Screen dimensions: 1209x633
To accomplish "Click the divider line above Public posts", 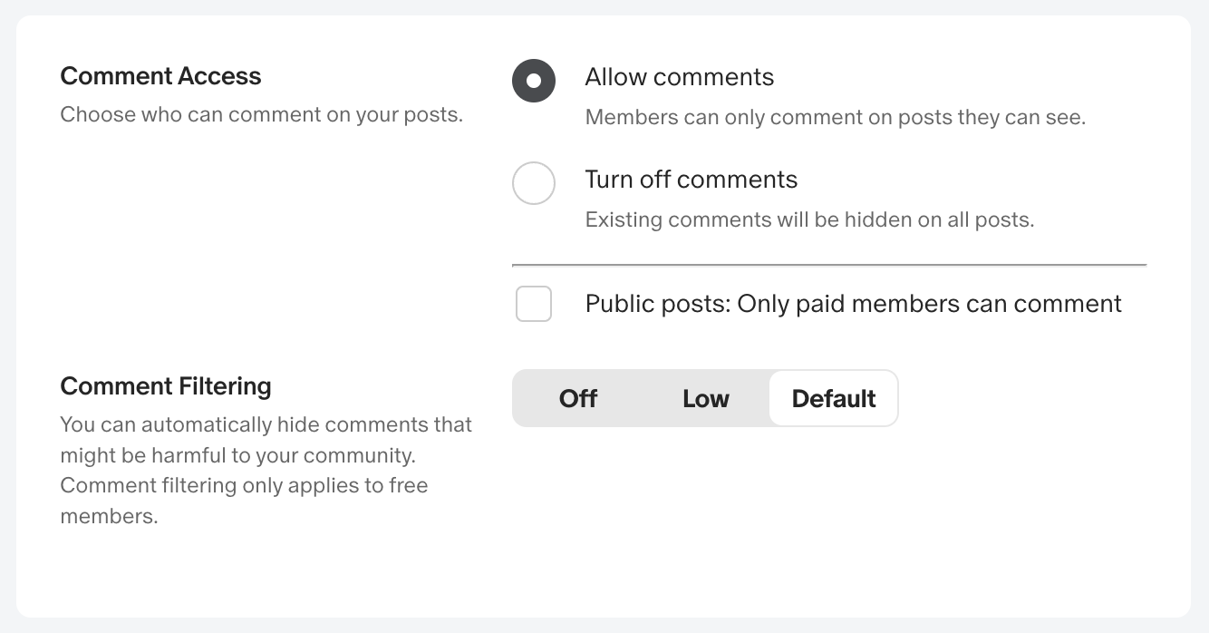I will (829, 265).
